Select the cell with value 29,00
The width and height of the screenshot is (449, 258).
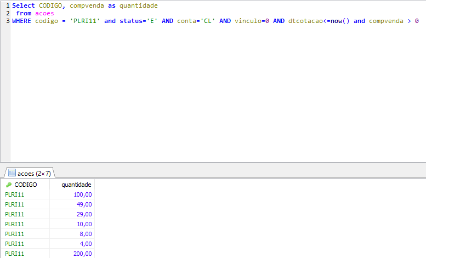pyautogui.click(x=72, y=214)
